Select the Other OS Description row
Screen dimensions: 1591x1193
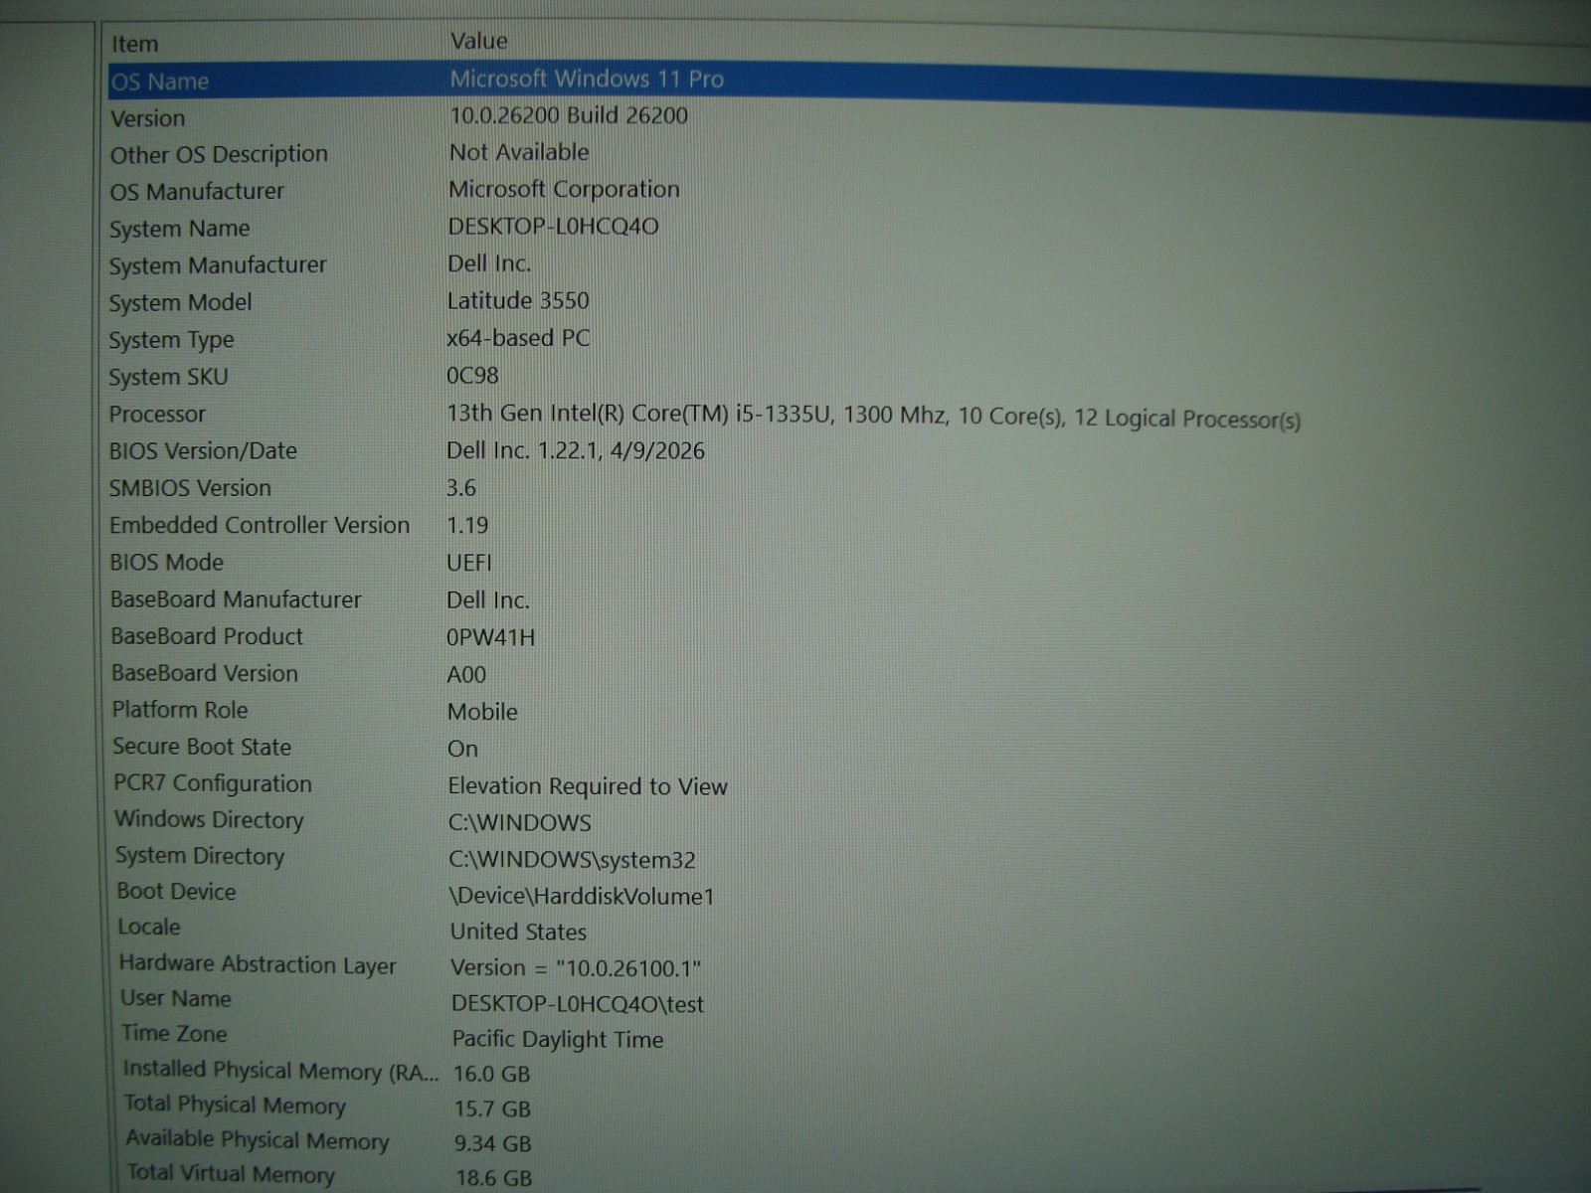click(219, 155)
